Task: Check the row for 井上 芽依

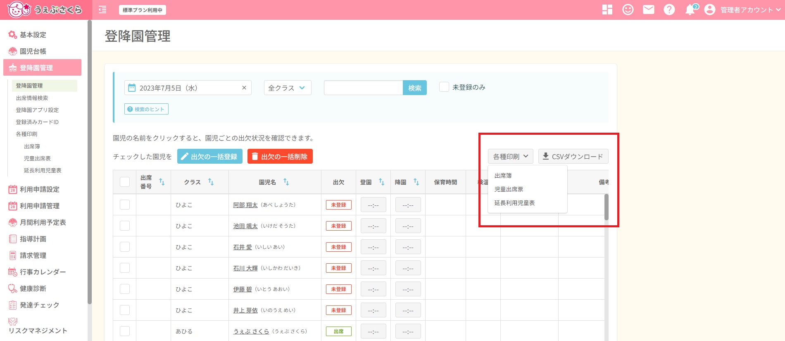Action: pos(125,310)
